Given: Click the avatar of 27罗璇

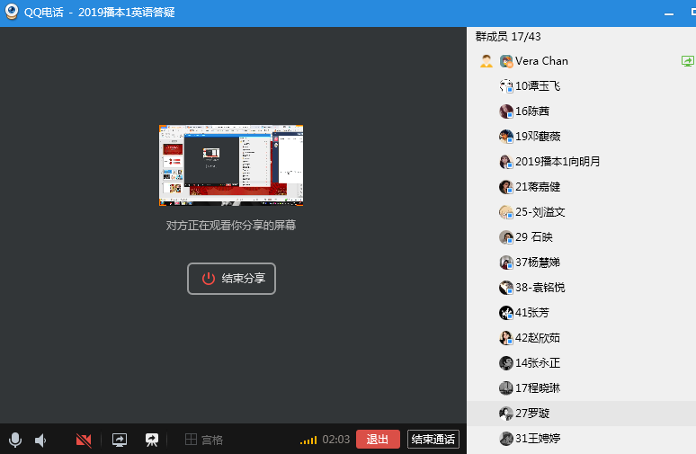Looking at the screenshot, I should tap(506, 414).
